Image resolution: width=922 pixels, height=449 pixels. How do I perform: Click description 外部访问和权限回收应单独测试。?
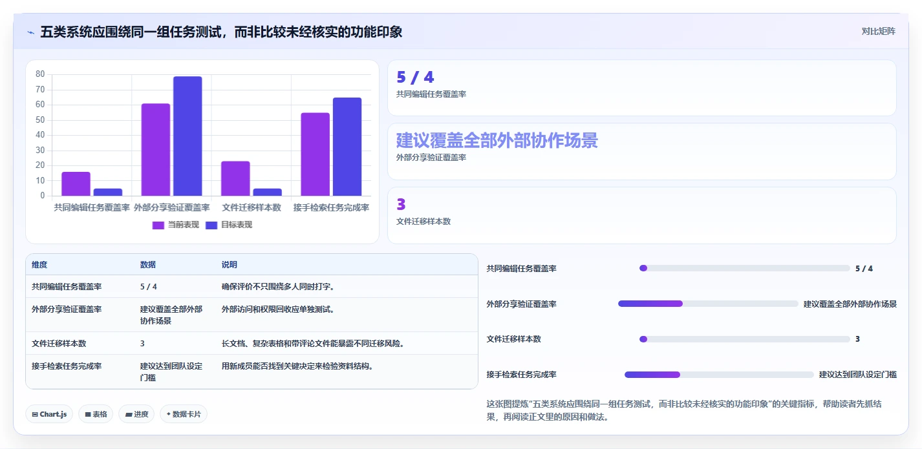(278, 309)
